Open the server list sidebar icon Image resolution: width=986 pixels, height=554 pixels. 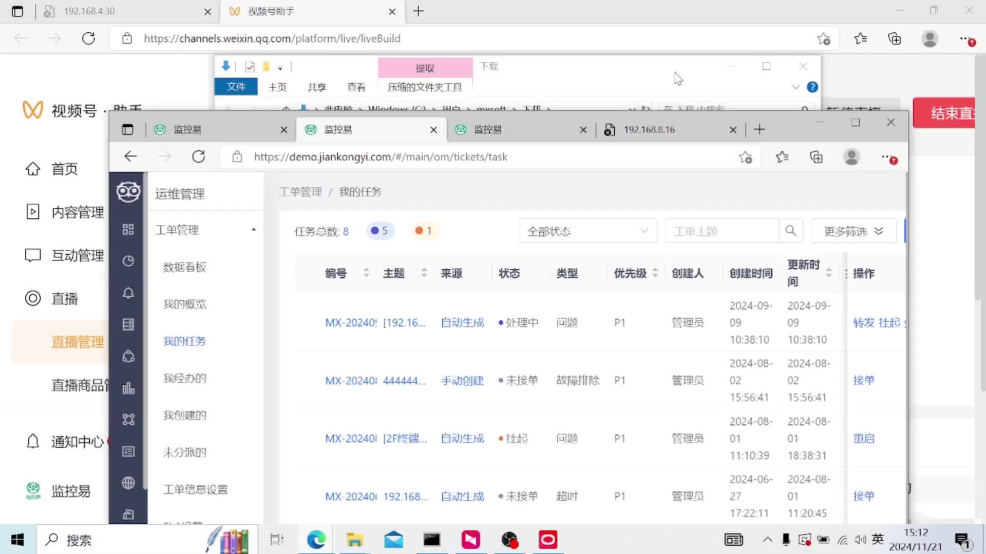(x=128, y=325)
